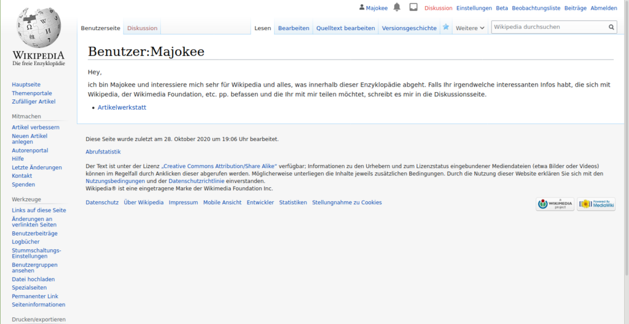Open the notices tray icon
Viewport: 629px width, 324px height.
[413, 7]
